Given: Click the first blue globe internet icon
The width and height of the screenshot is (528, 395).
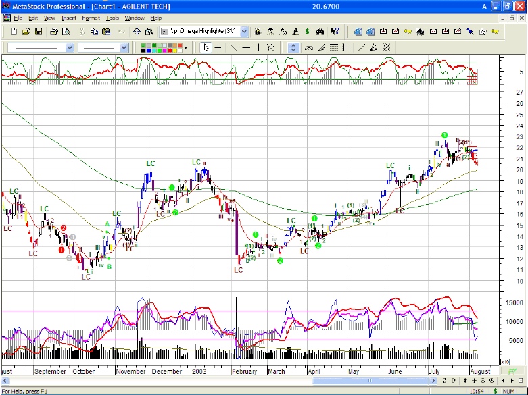Looking at the screenshot, I should click(x=358, y=32).
